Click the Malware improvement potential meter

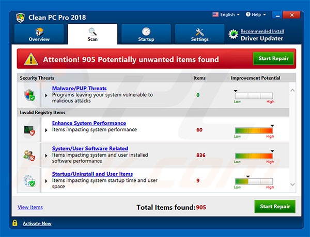(x=254, y=96)
